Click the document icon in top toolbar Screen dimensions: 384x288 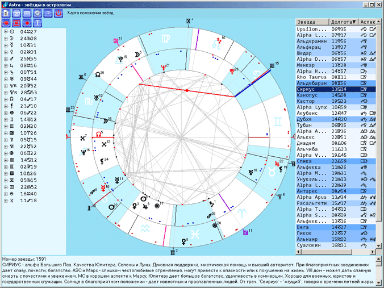click(7, 13)
